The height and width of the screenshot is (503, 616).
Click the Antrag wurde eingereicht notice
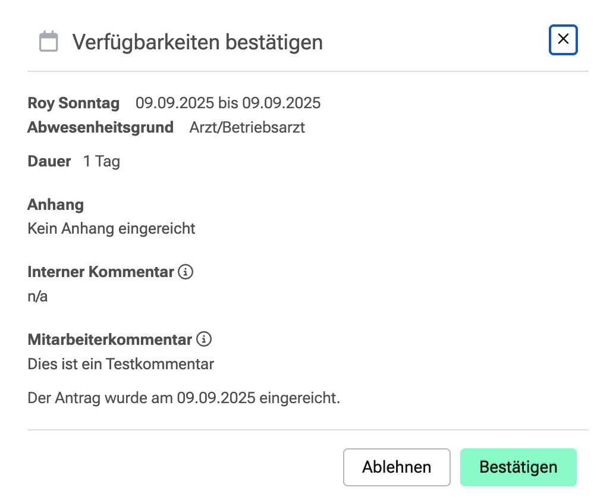184,398
